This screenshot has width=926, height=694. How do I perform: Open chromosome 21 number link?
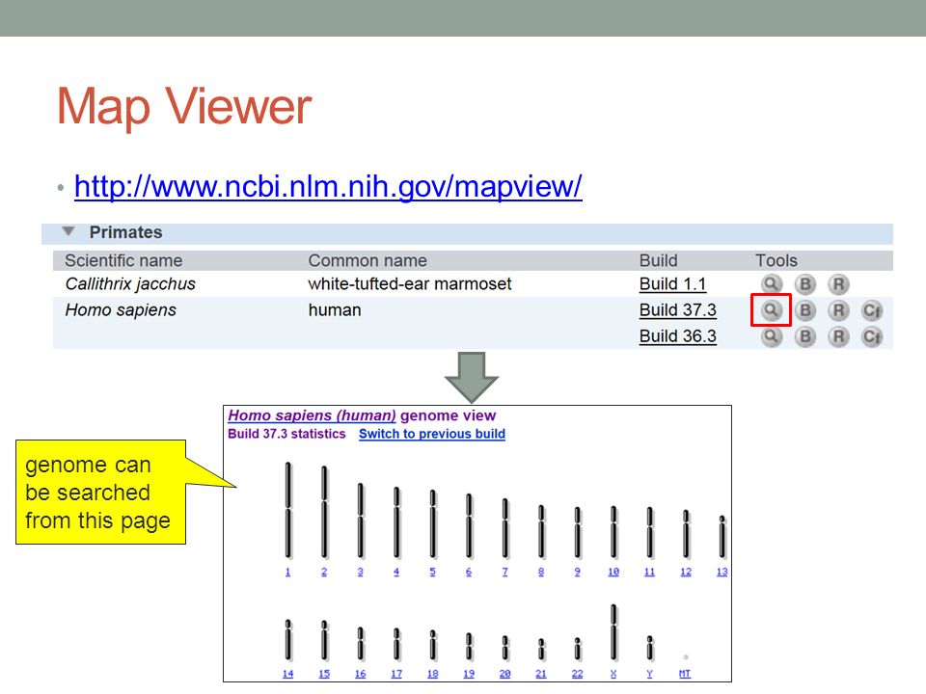(541, 674)
